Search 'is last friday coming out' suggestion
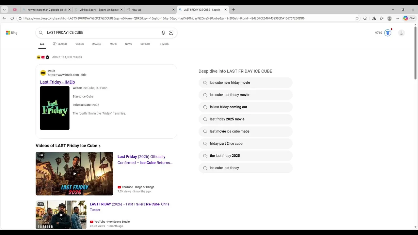The width and height of the screenshot is (418, 235). pyautogui.click(x=246, y=107)
